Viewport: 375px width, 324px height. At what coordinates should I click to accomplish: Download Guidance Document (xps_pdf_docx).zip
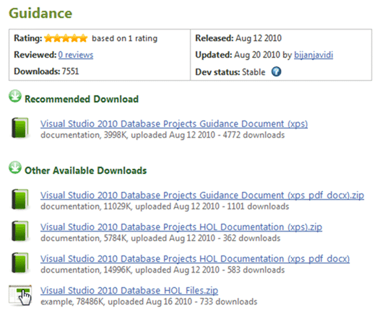coord(202,196)
